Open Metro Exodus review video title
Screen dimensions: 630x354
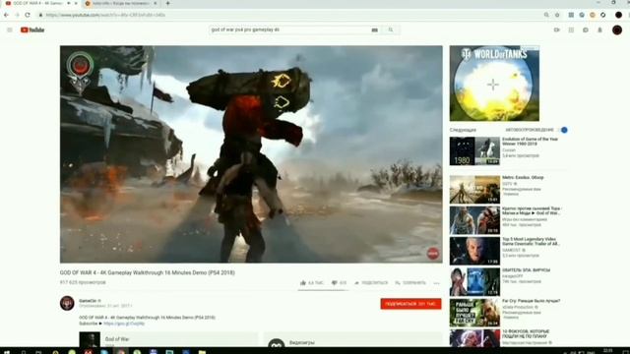click(x=523, y=177)
